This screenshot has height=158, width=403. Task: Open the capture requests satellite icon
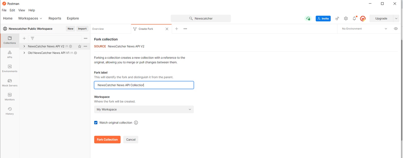tap(337, 19)
